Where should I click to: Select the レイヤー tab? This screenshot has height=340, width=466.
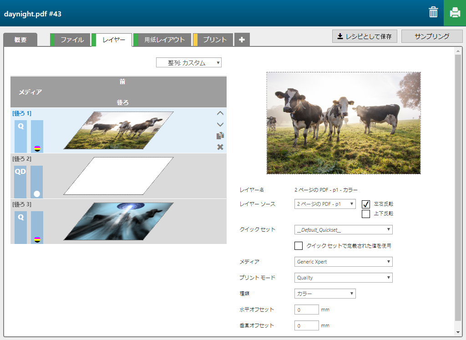click(x=112, y=40)
